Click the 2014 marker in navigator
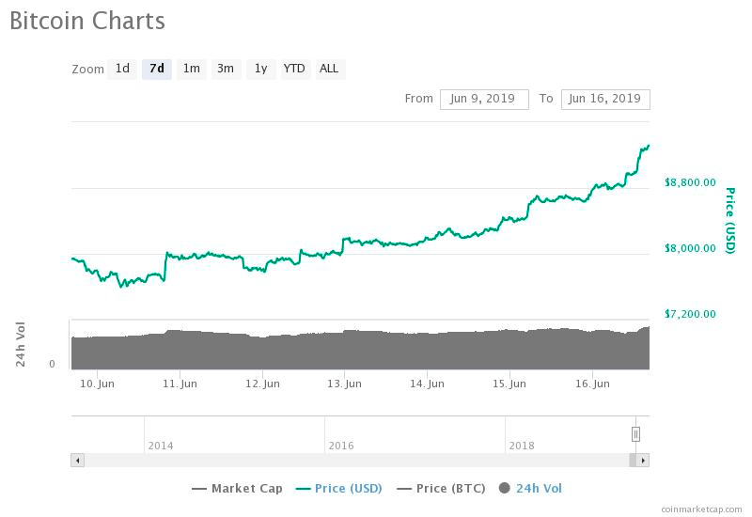The width and height of the screenshot is (752, 517). click(x=161, y=446)
